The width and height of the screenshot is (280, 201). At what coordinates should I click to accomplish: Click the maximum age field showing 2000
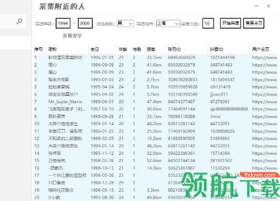point(85,23)
